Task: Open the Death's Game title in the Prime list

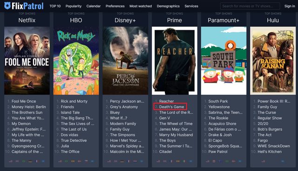Action: (172, 107)
